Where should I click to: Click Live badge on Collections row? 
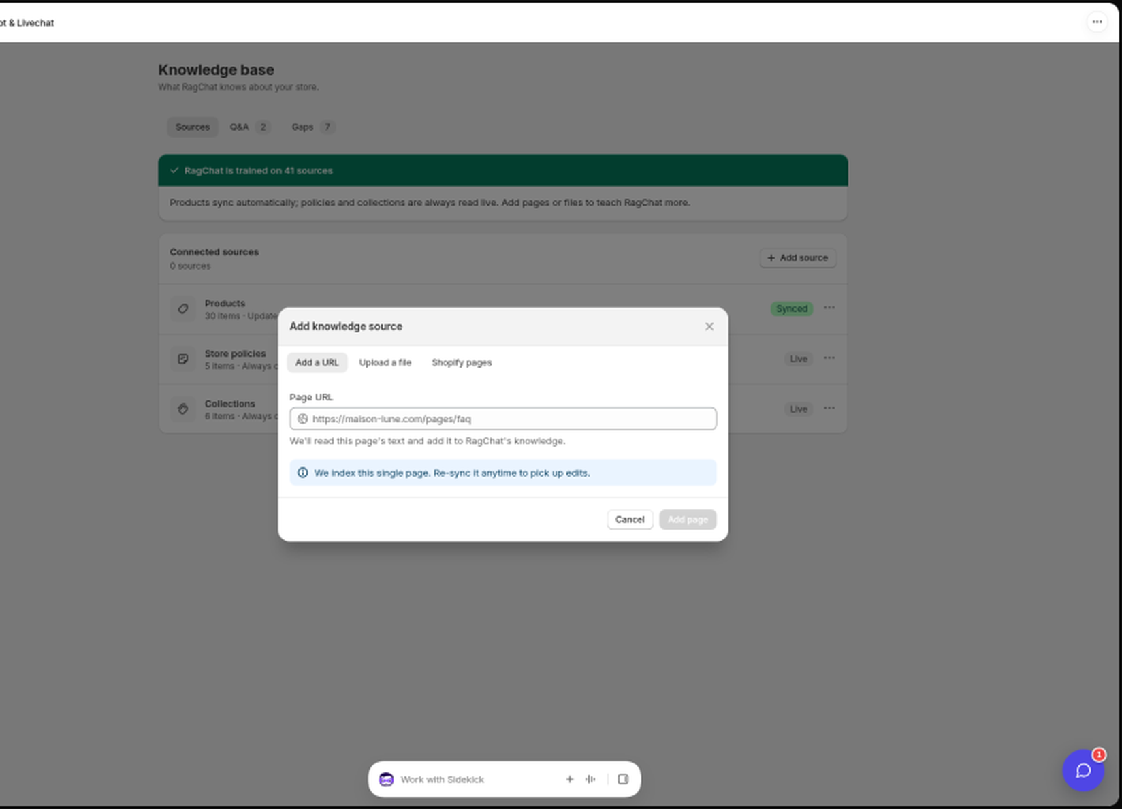point(799,409)
